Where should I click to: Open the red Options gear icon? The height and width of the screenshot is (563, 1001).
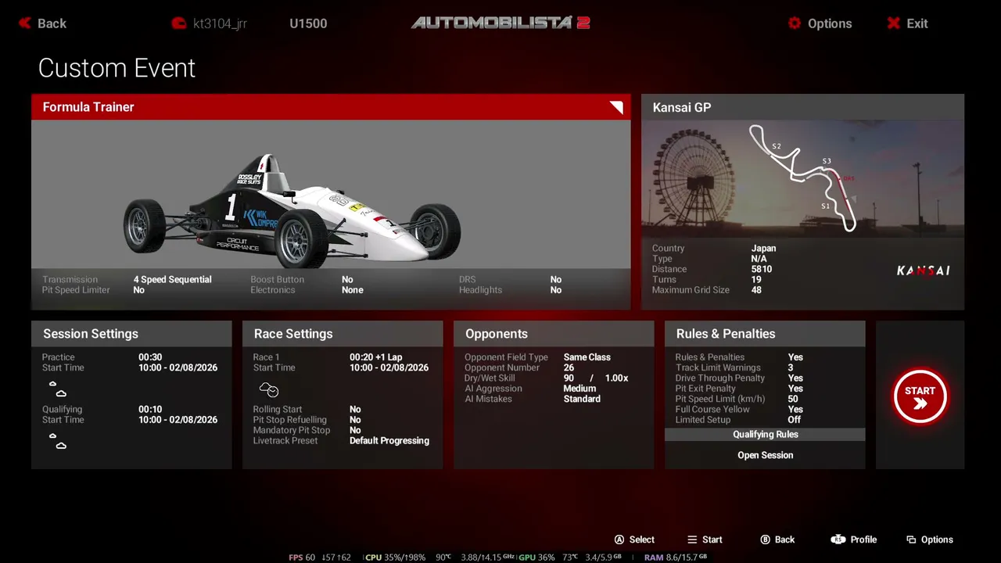click(795, 23)
